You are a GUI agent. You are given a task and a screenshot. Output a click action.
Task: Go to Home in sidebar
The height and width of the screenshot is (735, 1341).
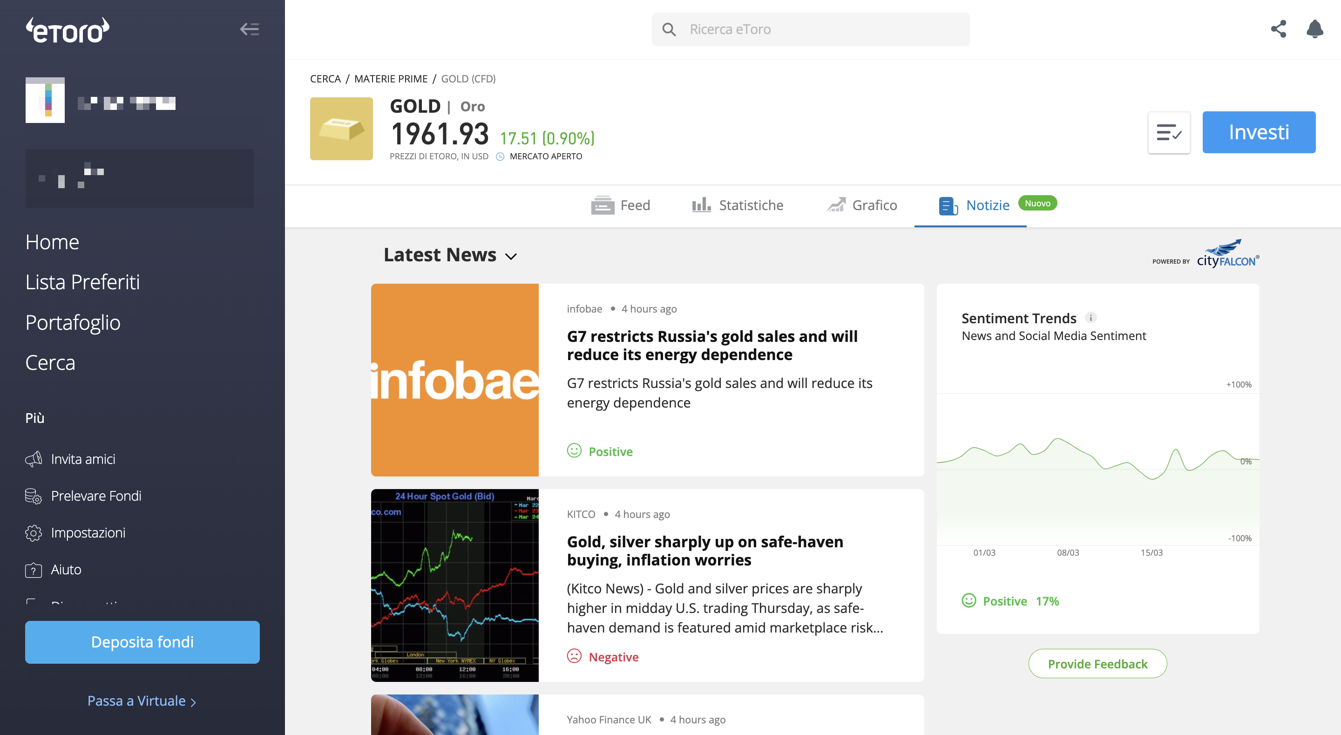pyautogui.click(x=52, y=242)
